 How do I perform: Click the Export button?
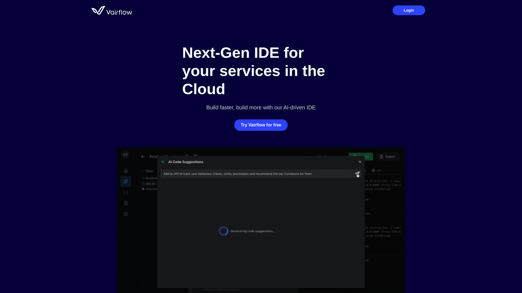[388, 157]
